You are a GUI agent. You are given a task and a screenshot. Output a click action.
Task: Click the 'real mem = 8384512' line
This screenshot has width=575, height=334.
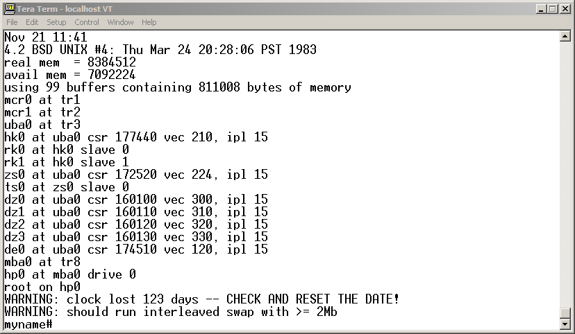tap(70, 62)
